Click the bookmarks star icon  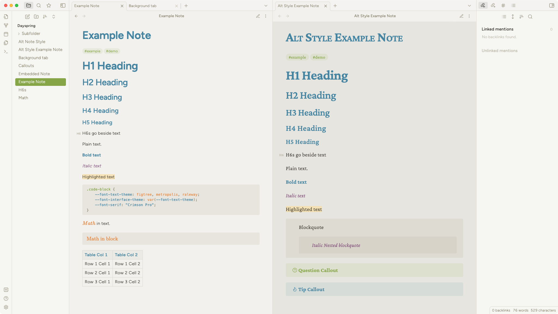point(49,5)
